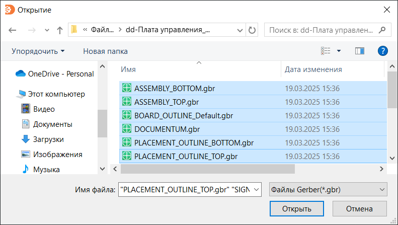398x225 pixels.
Task: Click the Gerber icon of DOCUMENTUM.gbr
Action: coord(127,129)
